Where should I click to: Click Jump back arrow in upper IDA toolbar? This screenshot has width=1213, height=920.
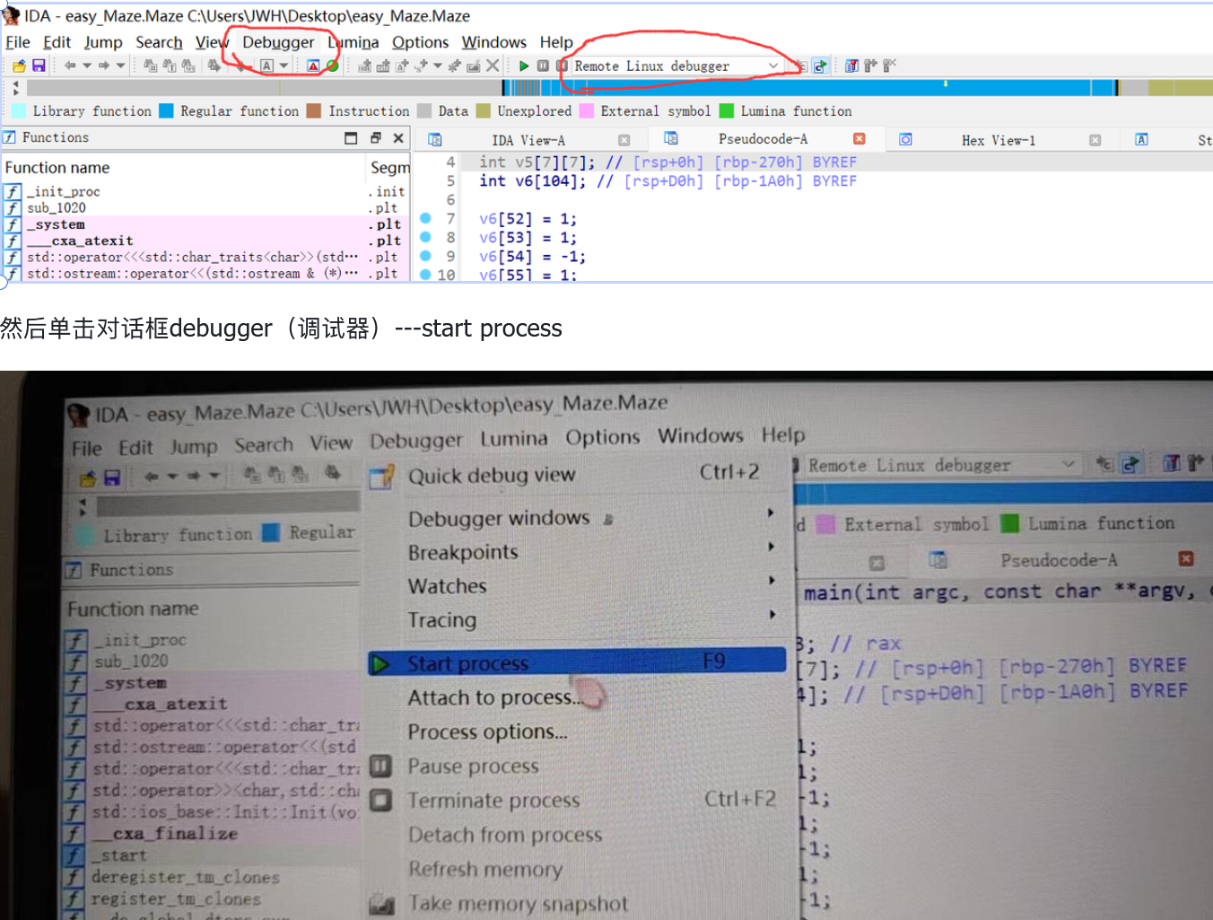click(x=70, y=66)
